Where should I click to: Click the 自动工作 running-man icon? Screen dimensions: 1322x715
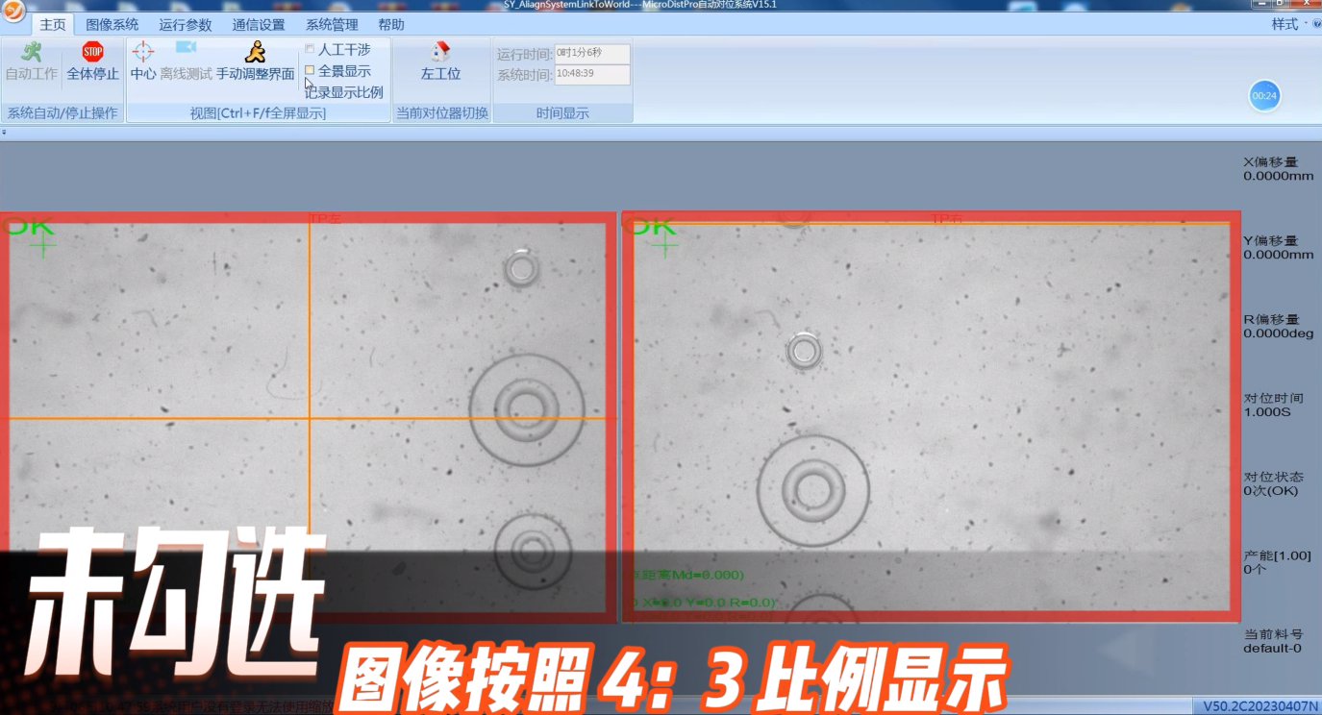[32, 53]
